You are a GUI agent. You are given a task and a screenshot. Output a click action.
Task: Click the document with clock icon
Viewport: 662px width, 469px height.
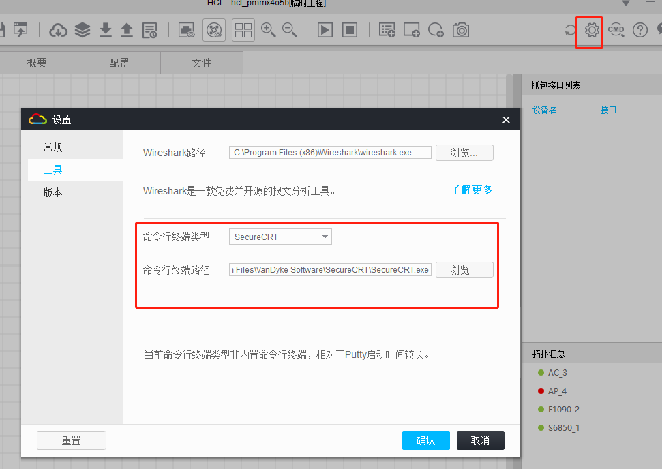tap(149, 31)
